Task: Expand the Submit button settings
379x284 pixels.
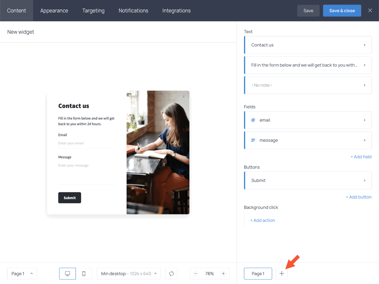Action: pyautogui.click(x=308, y=180)
